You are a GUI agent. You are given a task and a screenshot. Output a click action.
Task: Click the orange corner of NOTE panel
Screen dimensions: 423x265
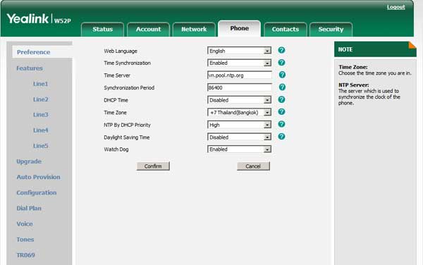coord(413,44)
